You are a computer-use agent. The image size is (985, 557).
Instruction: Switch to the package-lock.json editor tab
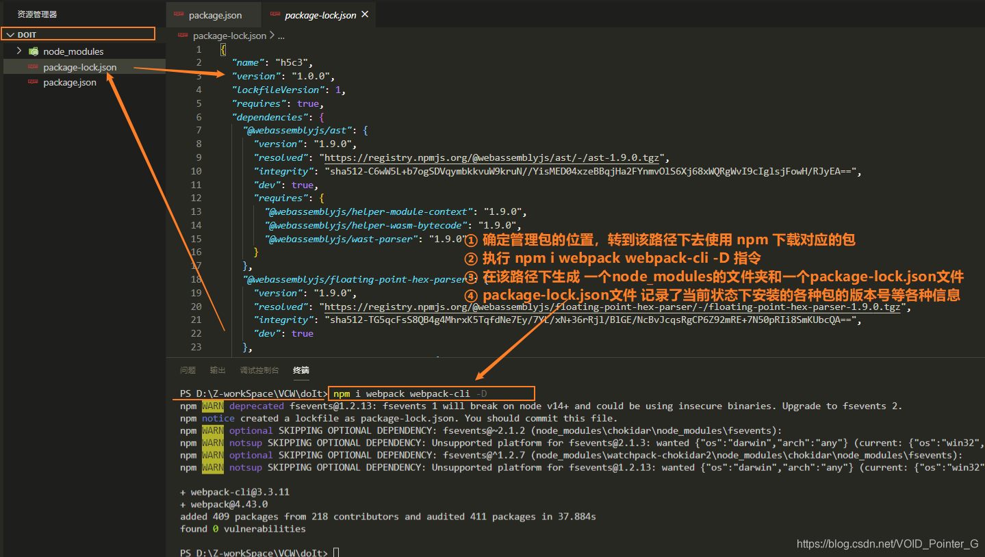pos(320,15)
